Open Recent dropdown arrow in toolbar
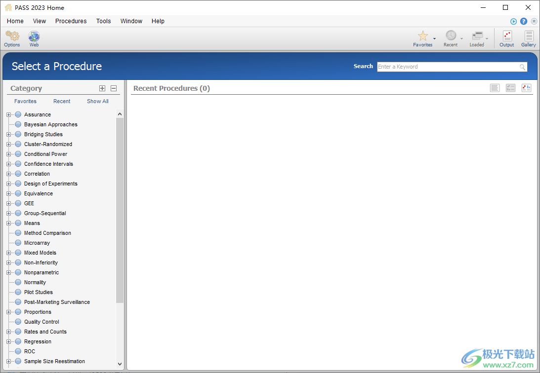Screen dimensions: 540x373 coord(461,38)
